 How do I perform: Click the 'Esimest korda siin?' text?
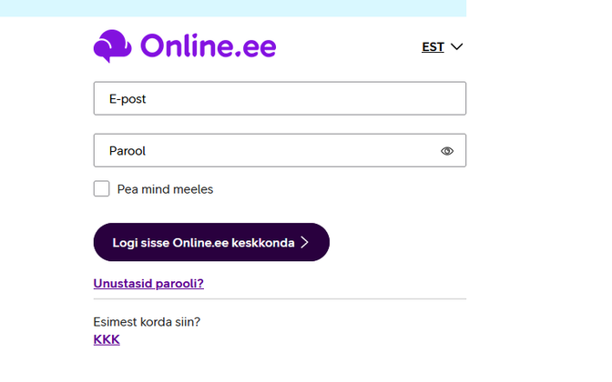point(147,322)
